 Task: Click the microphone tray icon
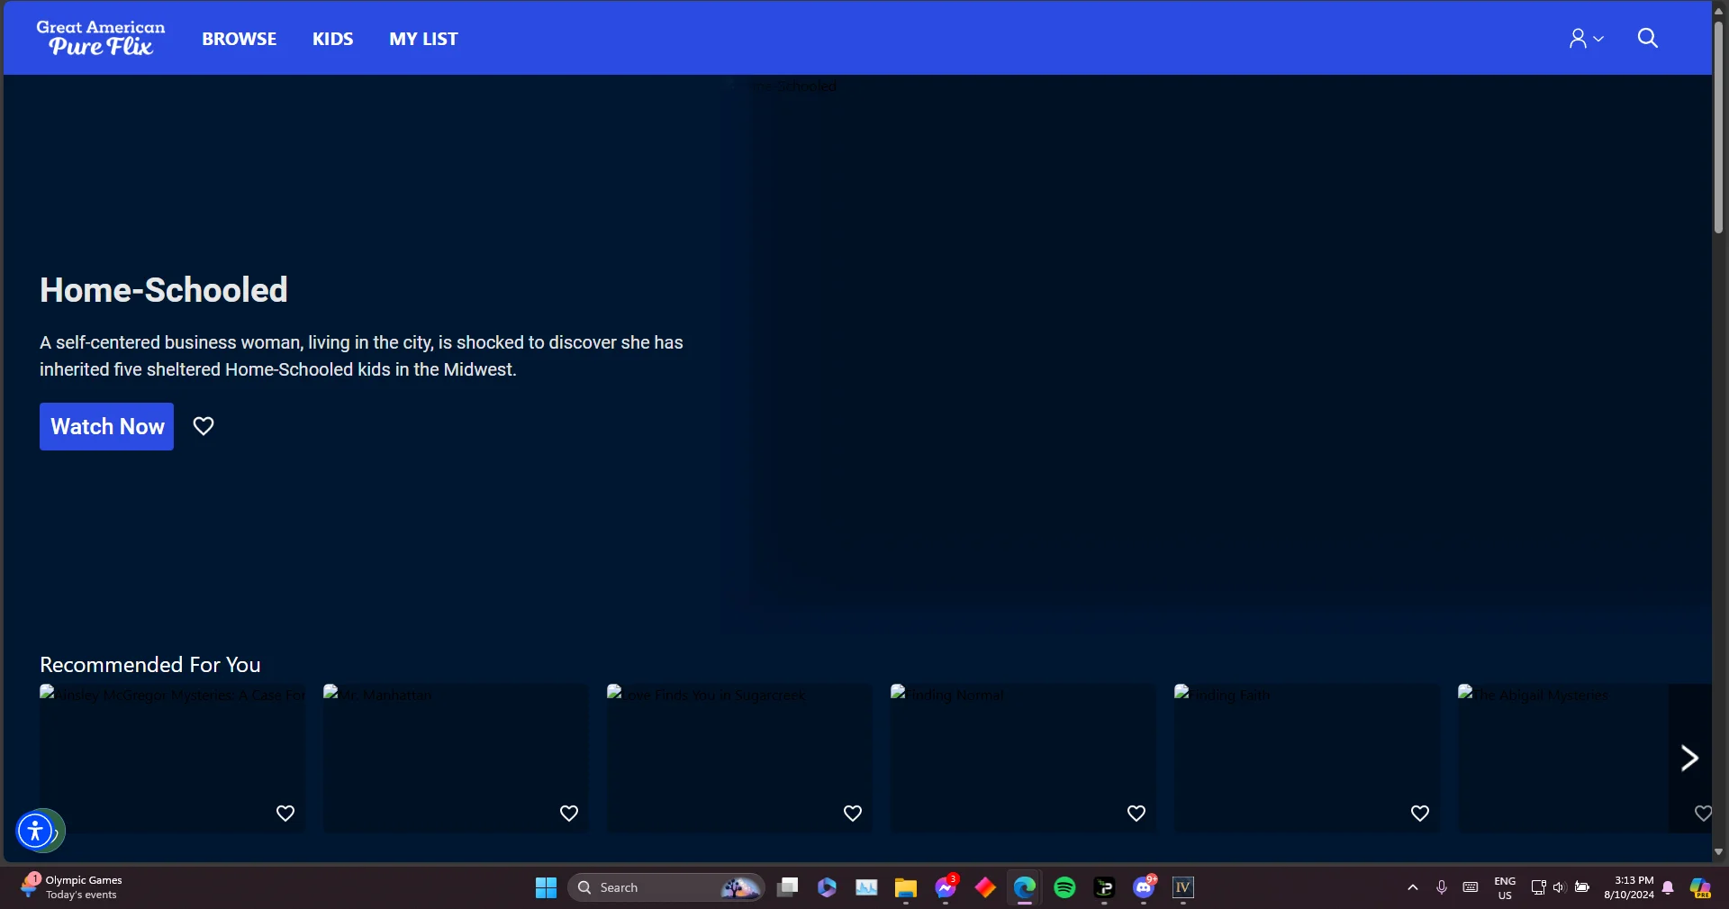1442,887
